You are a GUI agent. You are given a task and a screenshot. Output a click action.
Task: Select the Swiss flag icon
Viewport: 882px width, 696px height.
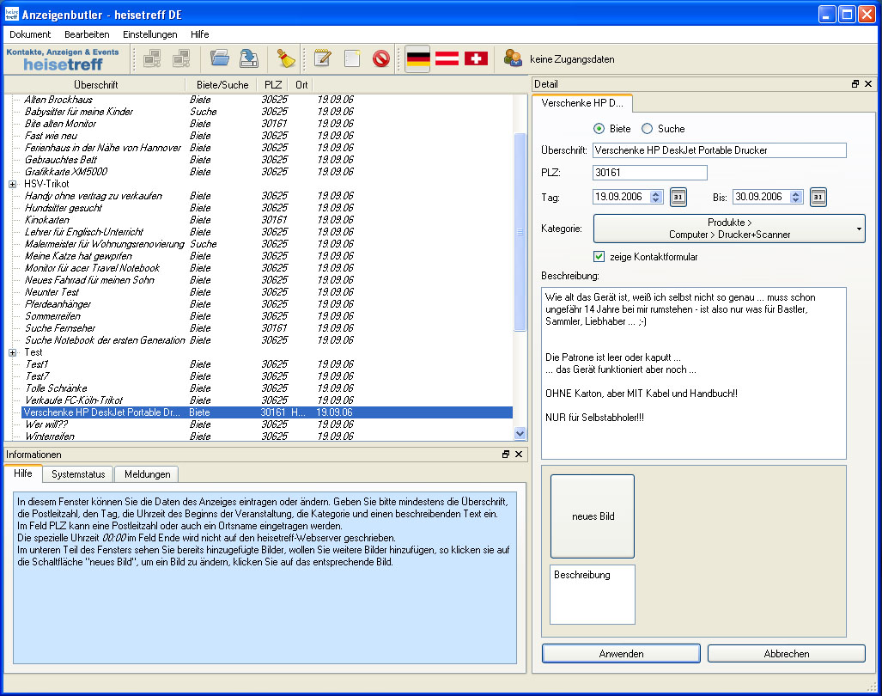pos(476,58)
